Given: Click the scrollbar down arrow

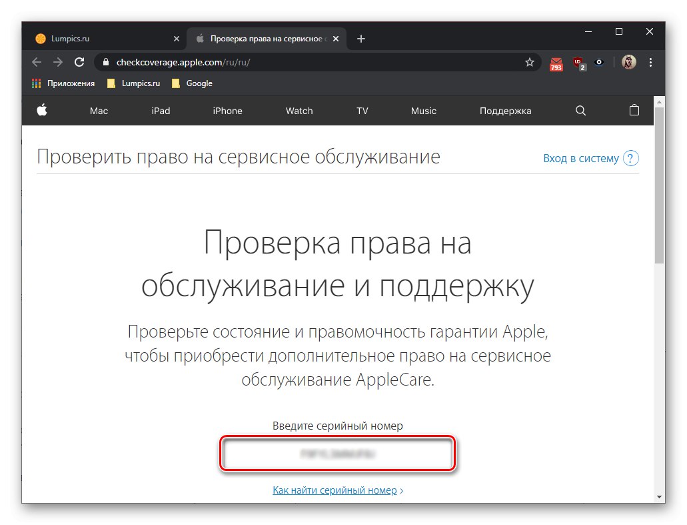Looking at the screenshot, I should (x=660, y=497).
